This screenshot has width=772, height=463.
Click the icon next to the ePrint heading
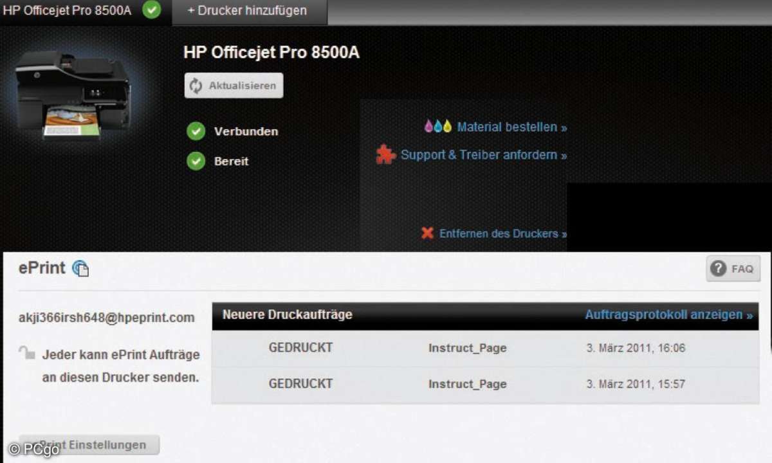coord(80,268)
